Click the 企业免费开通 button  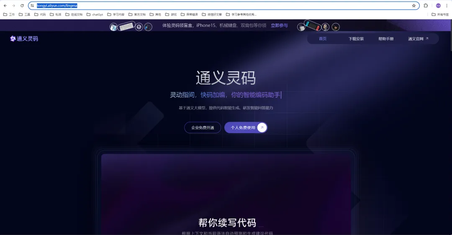click(203, 128)
